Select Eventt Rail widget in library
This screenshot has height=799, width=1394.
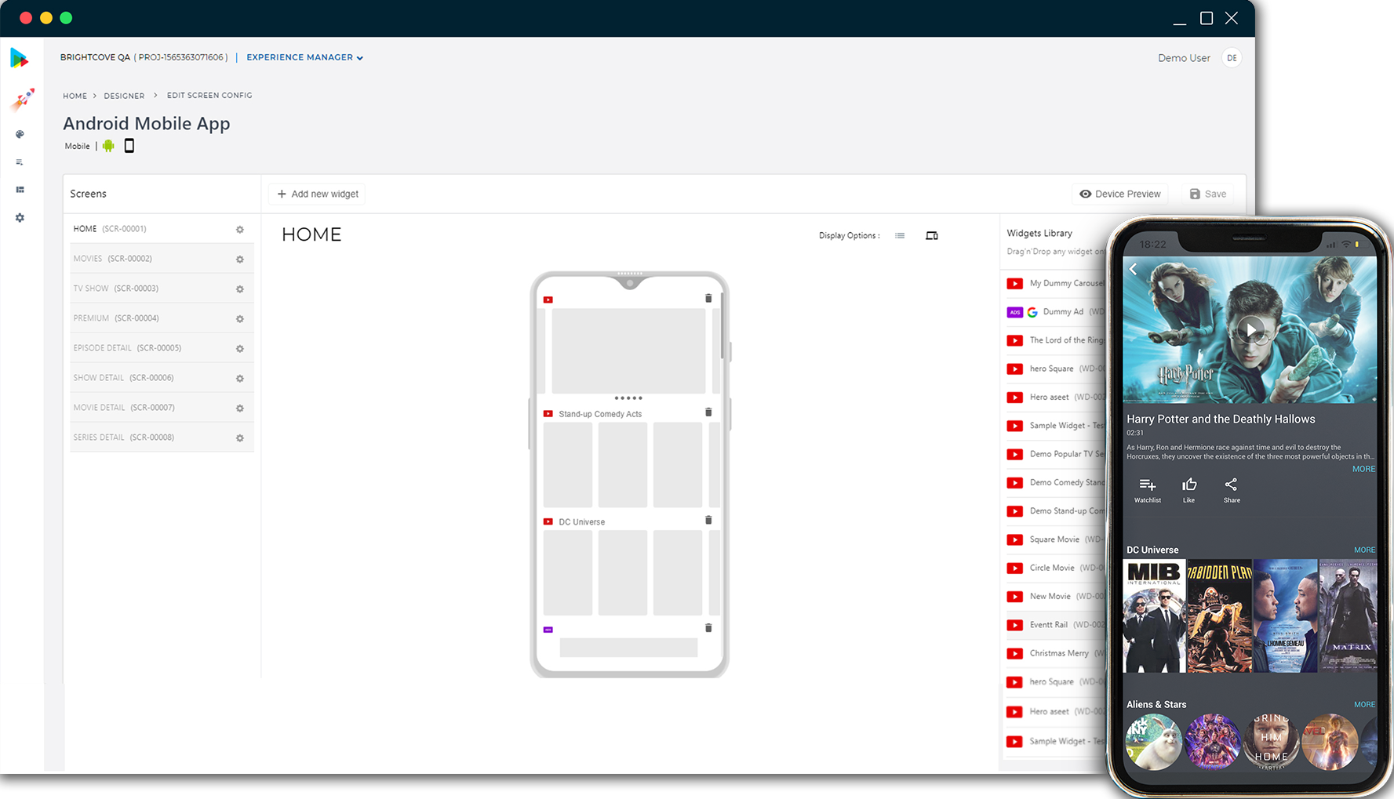tap(1056, 625)
